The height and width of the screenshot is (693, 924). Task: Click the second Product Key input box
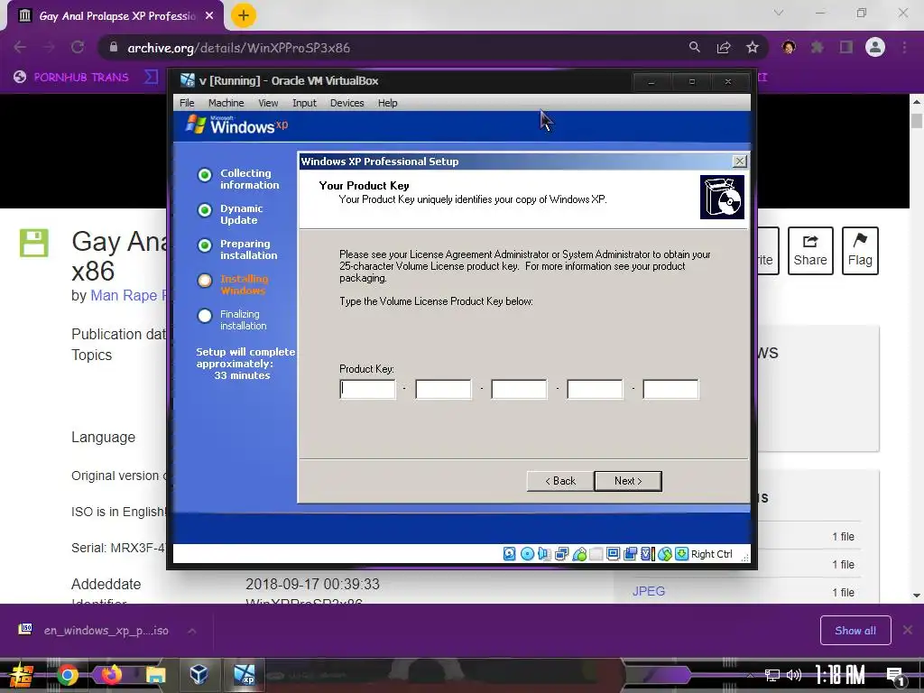(444, 390)
